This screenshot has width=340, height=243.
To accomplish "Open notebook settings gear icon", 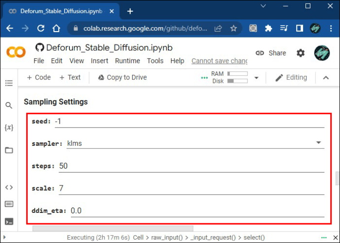I will pyautogui.click(x=301, y=53).
